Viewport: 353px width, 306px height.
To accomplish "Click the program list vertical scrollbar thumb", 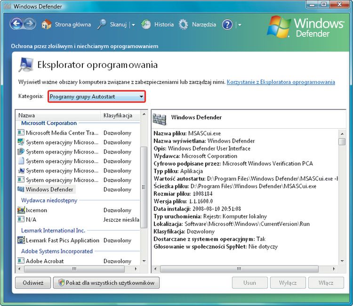I will click(144, 187).
